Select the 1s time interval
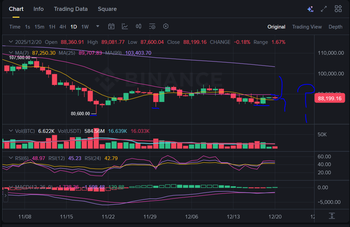 point(28,27)
